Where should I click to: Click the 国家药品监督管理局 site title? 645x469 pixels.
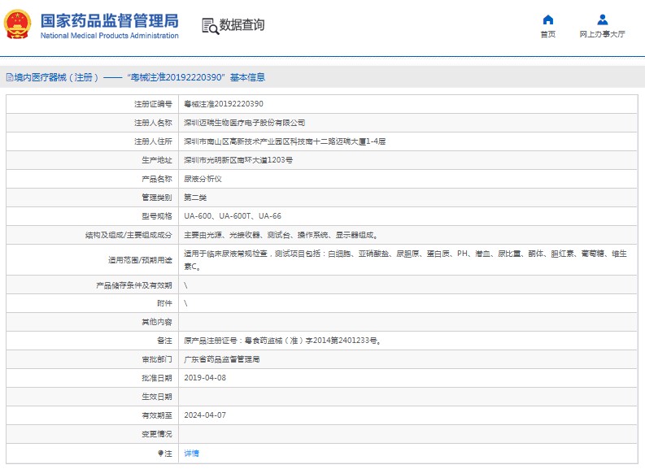point(108,20)
